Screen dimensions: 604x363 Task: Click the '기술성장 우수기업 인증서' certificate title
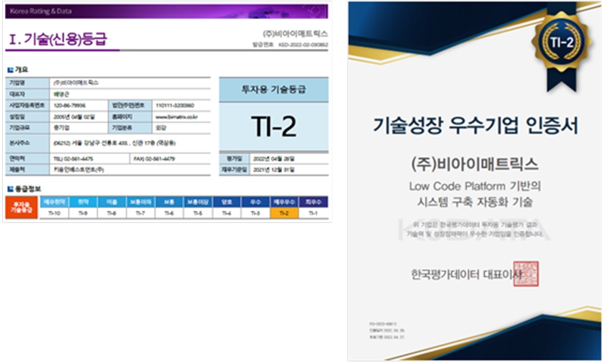pyautogui.click(x=475, y=126)
